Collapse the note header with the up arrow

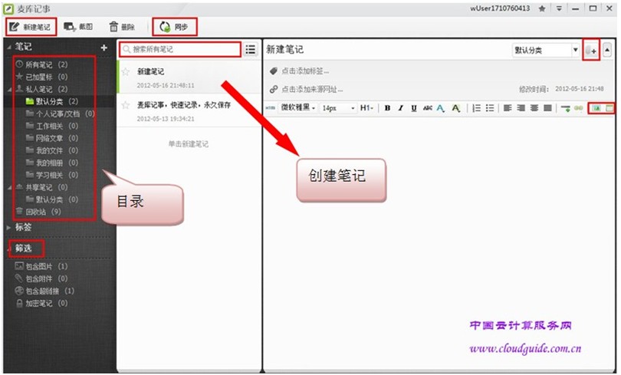606,50
